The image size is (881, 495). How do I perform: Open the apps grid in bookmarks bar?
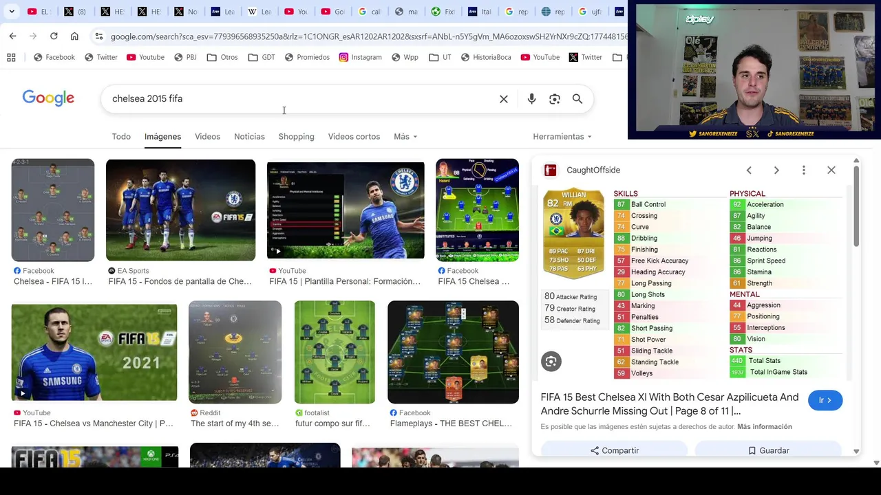click(x=11, y=57)
